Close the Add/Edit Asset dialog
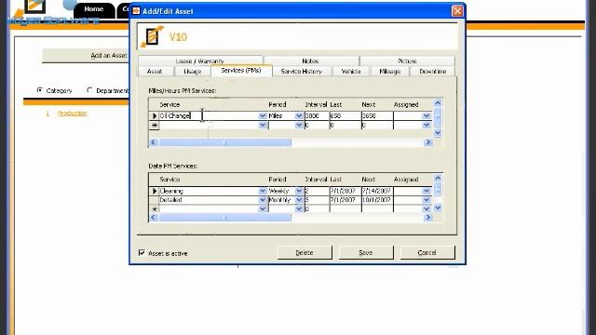Viewport: 596px width, 335px height. pyautogui.click(x=457, y=11)
